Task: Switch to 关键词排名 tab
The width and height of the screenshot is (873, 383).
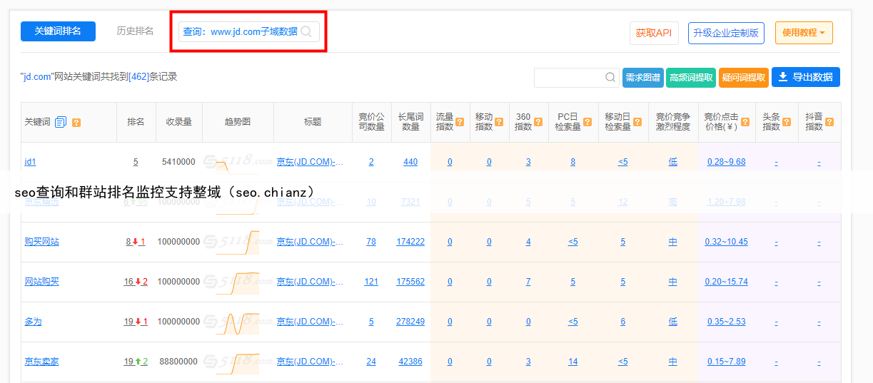Action: 58,31
